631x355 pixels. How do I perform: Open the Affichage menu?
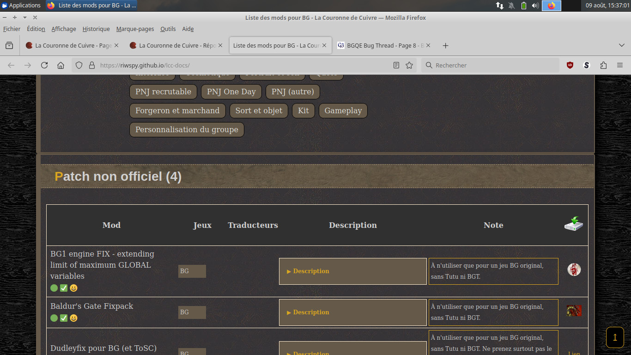click(64, 29)
